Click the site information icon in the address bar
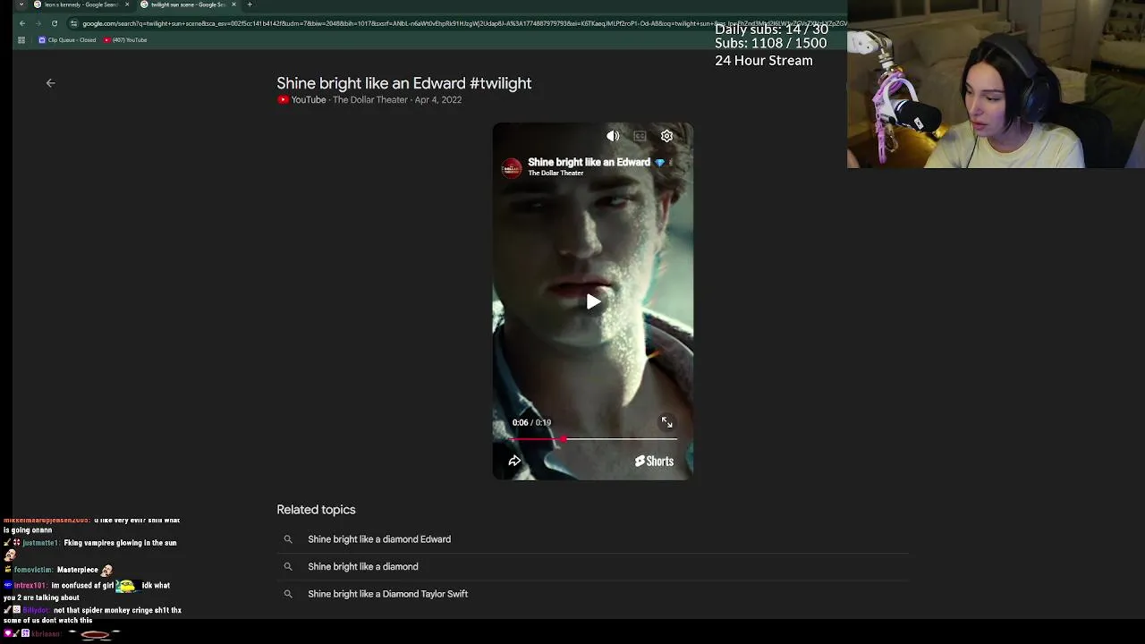Viewport: 1145px width, 644px height. [x=74, y=23]
